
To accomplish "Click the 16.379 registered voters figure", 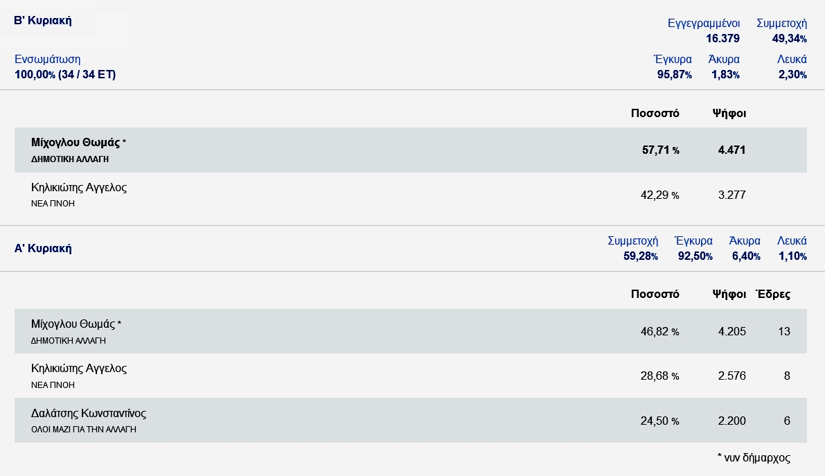I will coord(722,38).
